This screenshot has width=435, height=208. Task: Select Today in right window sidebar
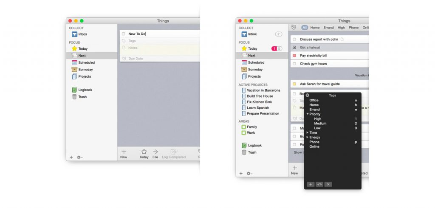[249, 48]
